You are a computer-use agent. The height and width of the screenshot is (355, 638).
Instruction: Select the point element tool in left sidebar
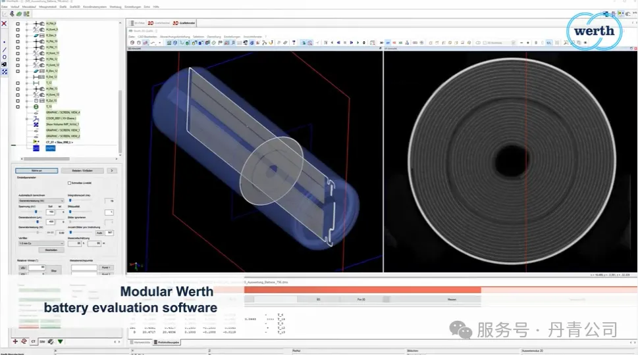click(5, 42)
